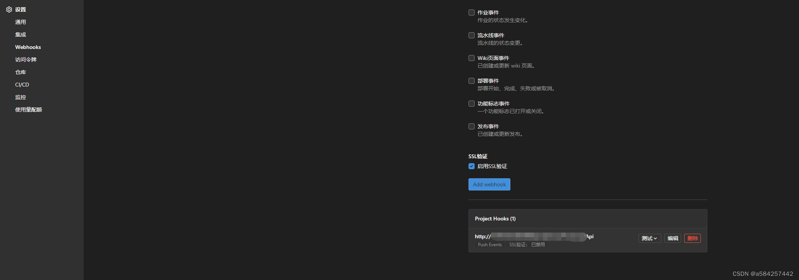Click the 流水线的状态变更 description text
The image size is (799, 280).
pos(500,43)
